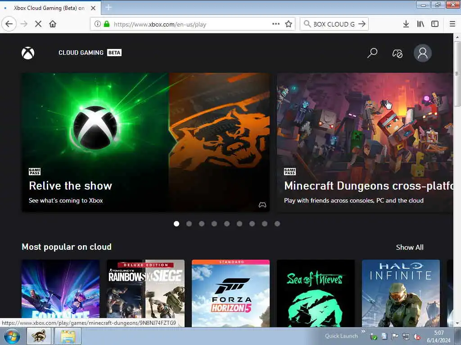This screenshot has width=461, height=345.
Task: Close the Xbox Cloud Gaming tab
Action: [93, 8]
